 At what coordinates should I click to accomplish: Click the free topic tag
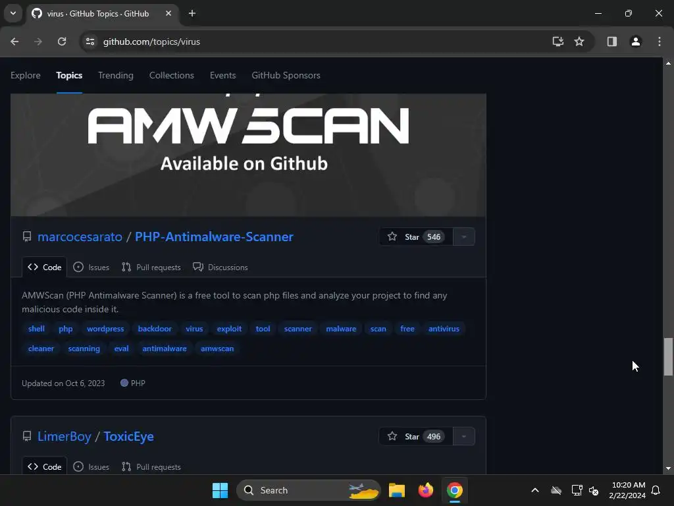[407, 329]
